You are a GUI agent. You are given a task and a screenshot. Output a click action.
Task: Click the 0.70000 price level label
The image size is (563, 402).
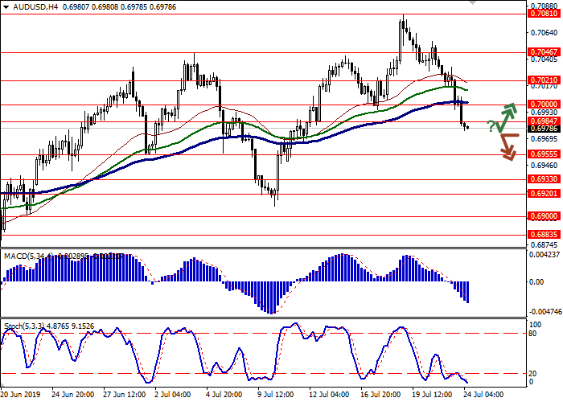[x=544, y=105]
